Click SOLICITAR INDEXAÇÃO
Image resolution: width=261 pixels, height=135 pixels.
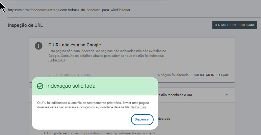[211, 75]
